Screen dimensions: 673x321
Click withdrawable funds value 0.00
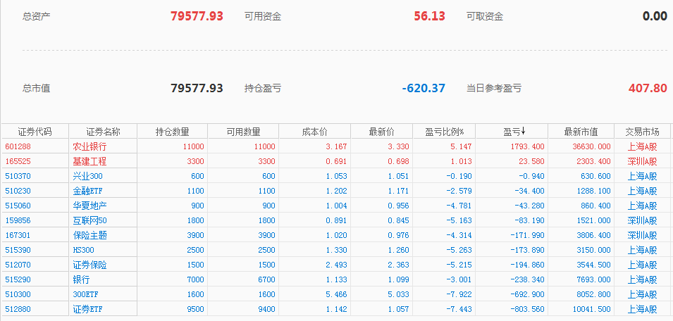pyautogui.click(x=655, y=16)
